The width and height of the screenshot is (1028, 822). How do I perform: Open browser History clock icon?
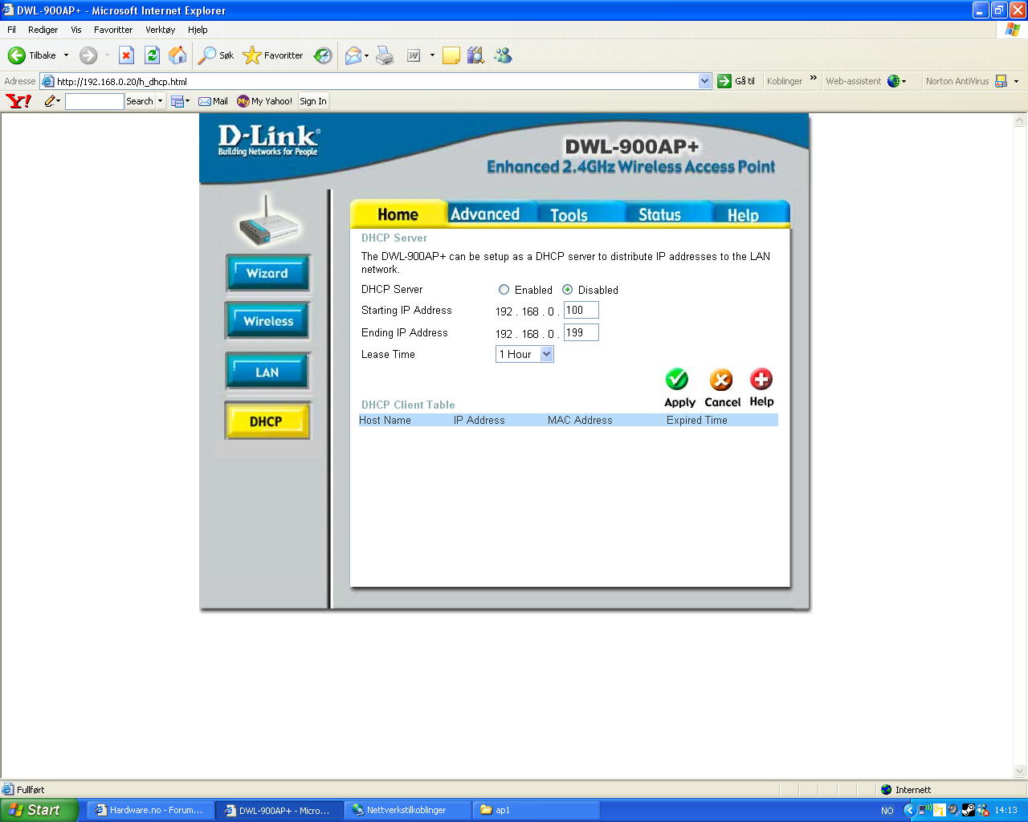323,55
